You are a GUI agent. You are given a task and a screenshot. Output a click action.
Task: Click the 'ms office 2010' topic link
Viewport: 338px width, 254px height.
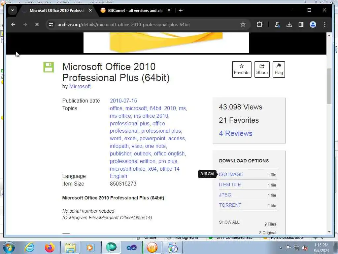click(x=151, y=116)
